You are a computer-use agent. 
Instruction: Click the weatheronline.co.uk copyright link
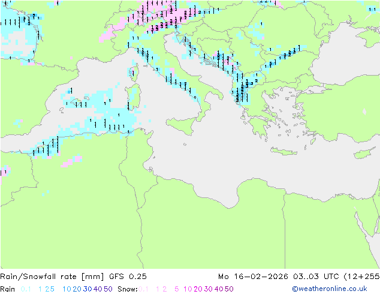click(330, 289)
